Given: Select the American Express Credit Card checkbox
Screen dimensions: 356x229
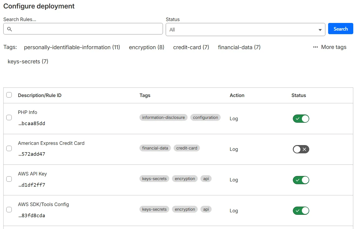Looking at the screenshot, I should click(x=9, y=148).
